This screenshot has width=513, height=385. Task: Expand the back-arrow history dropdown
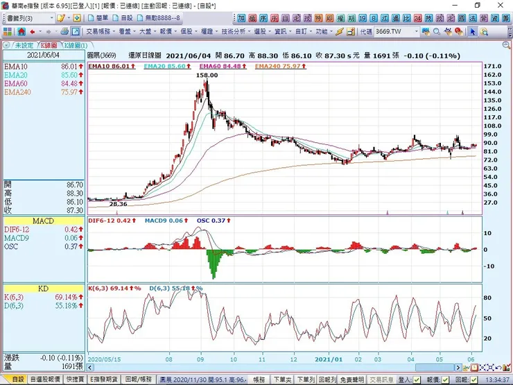pos(40,32)
